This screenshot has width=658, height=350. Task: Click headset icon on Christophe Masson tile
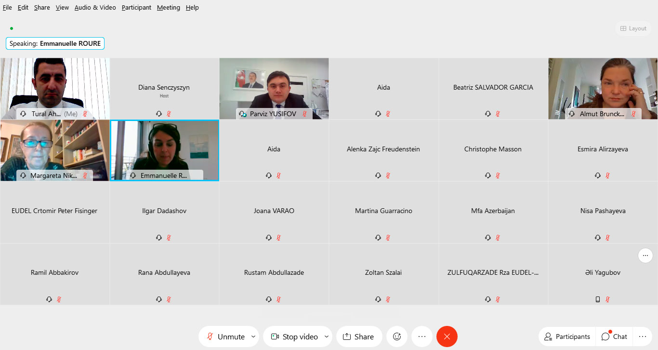[488, 175]
